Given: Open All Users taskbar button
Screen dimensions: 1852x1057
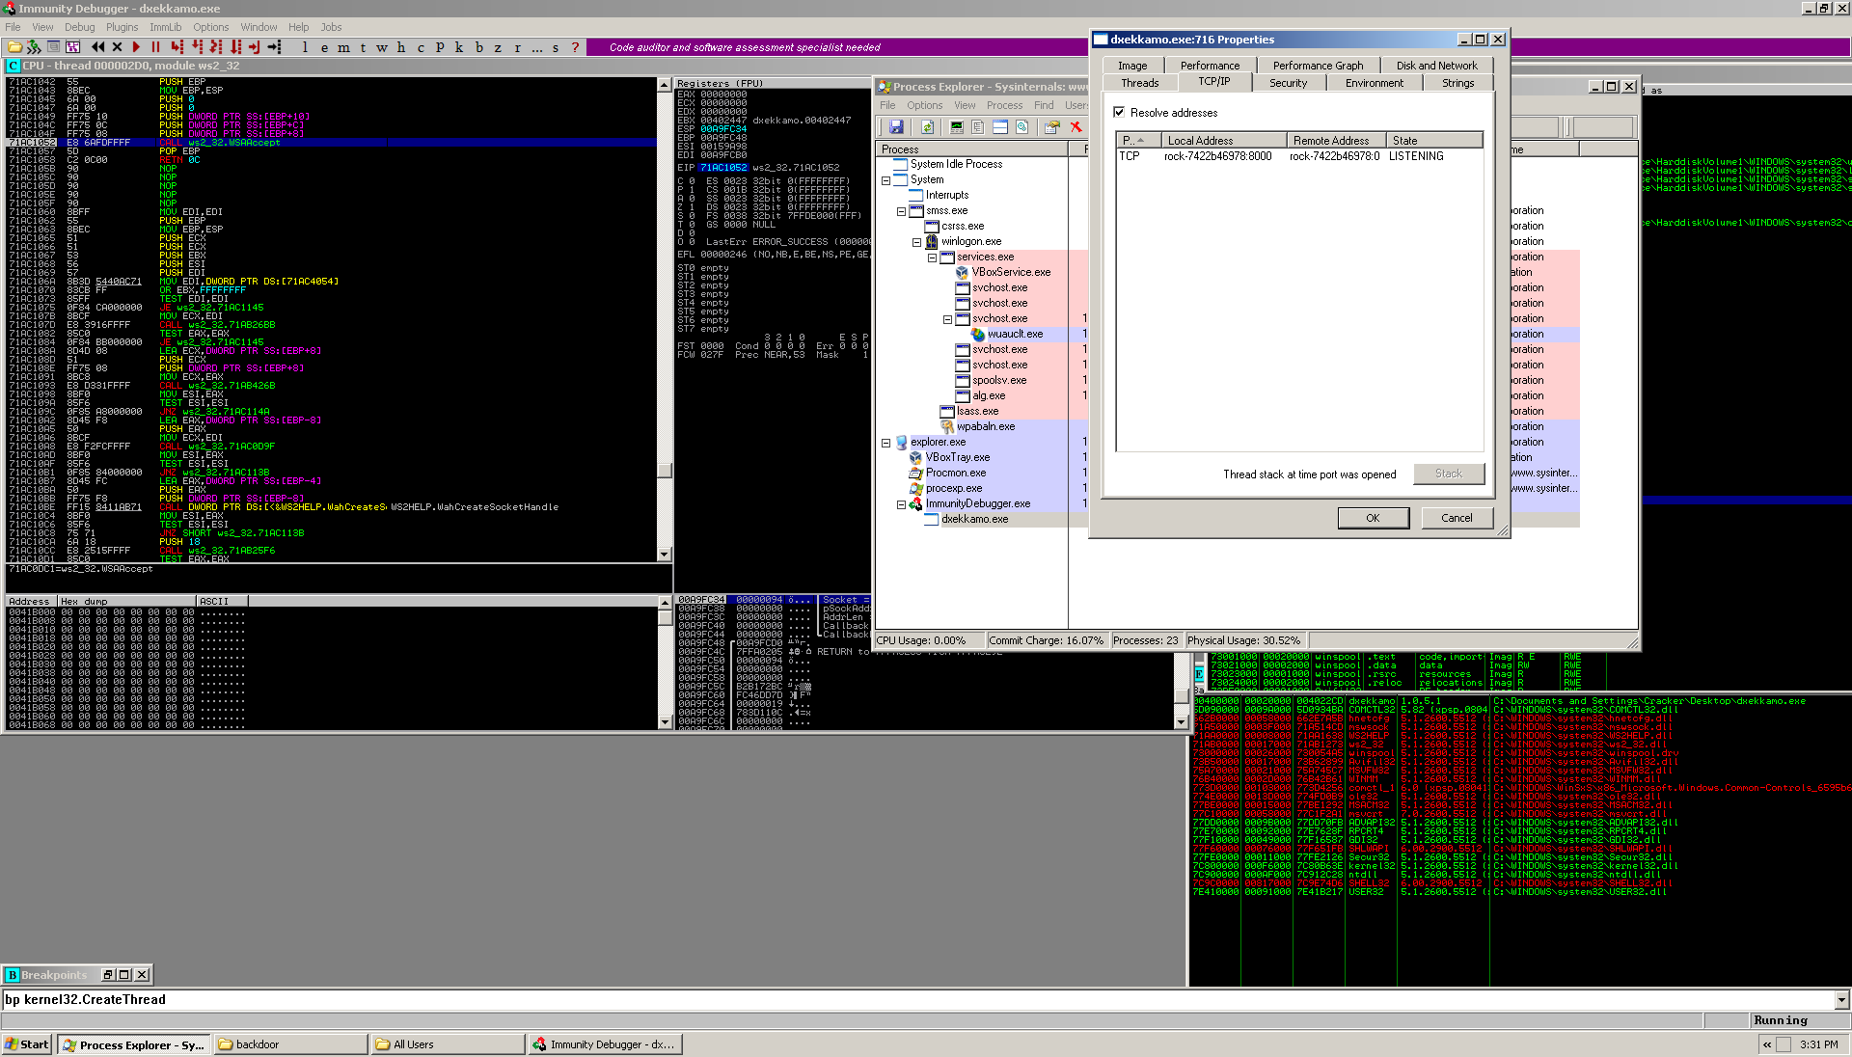Looking at the screenshot, I should click(x=448, y=1044).
